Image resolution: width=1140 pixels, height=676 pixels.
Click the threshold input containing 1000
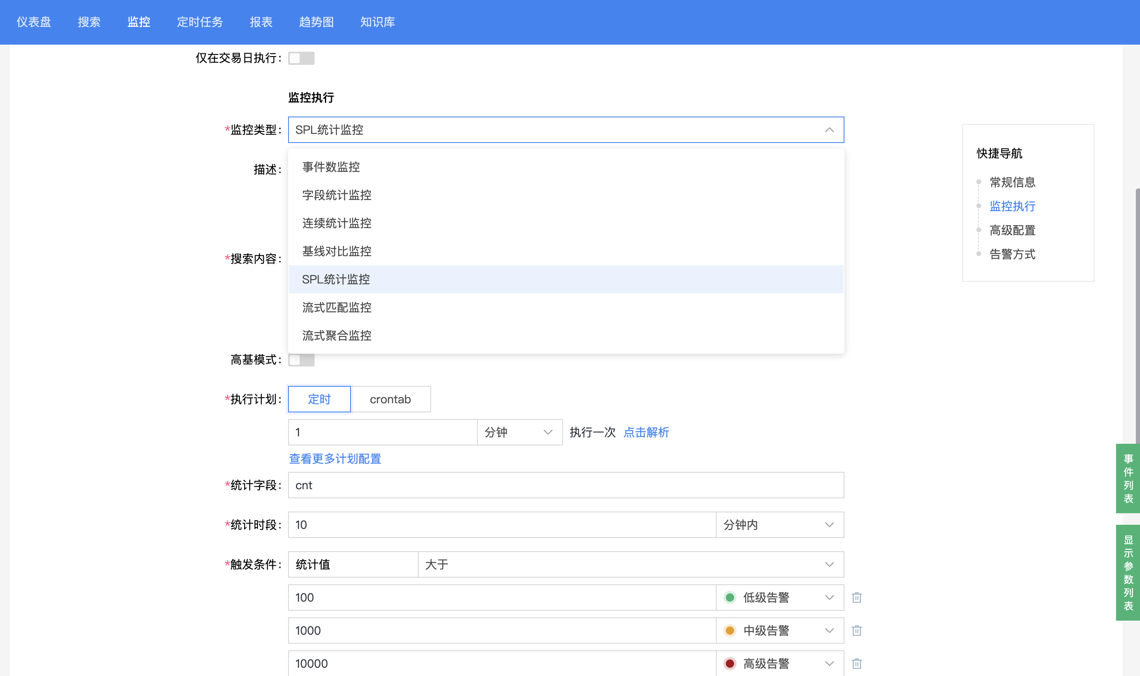click(502, 631)
